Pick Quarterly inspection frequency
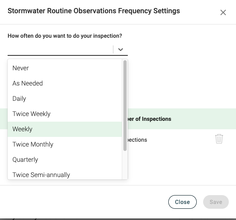Viewport: 236px width, 220px height. point(65,160)
